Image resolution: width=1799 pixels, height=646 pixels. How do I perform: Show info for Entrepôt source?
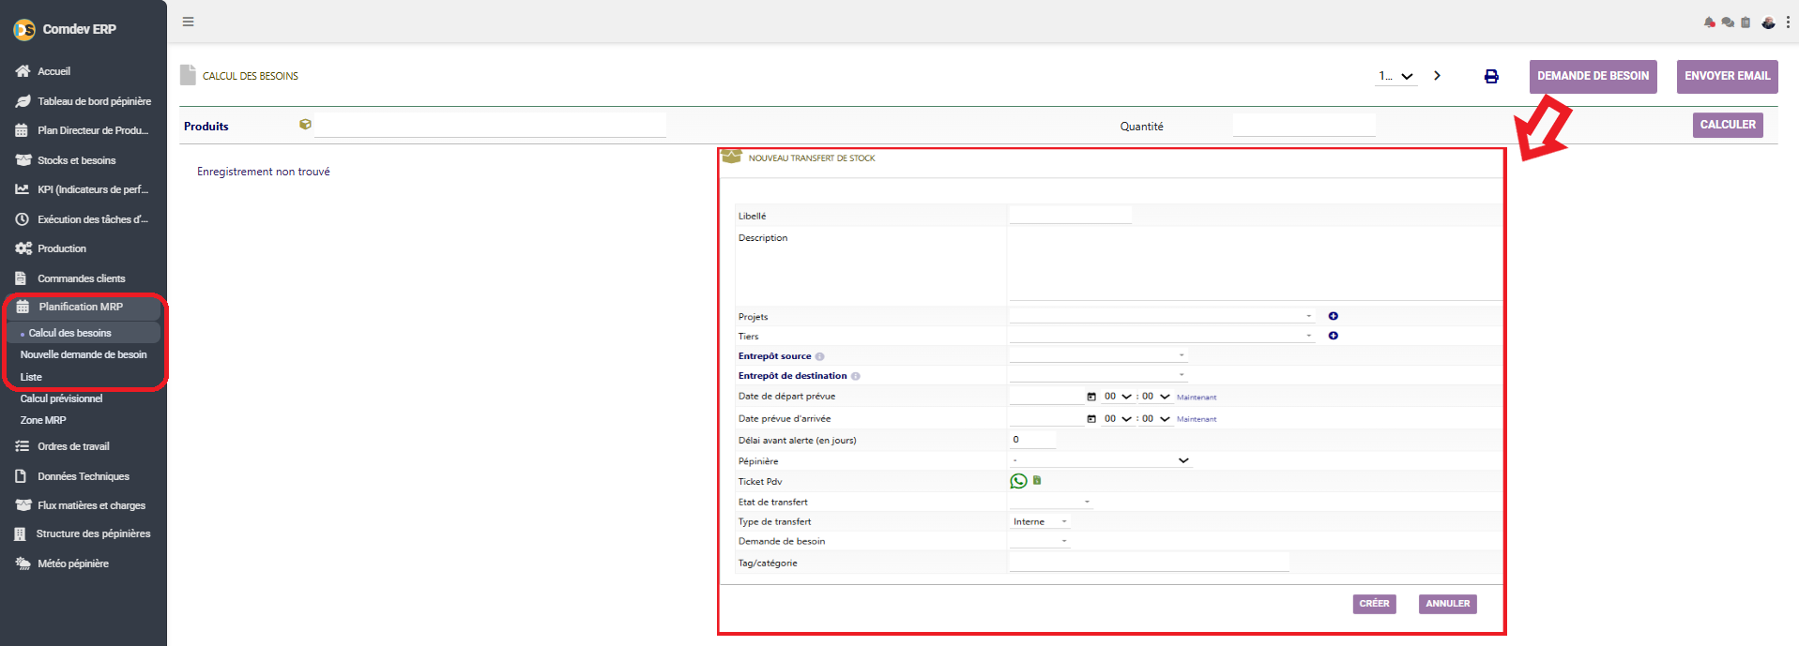[819, 356]
